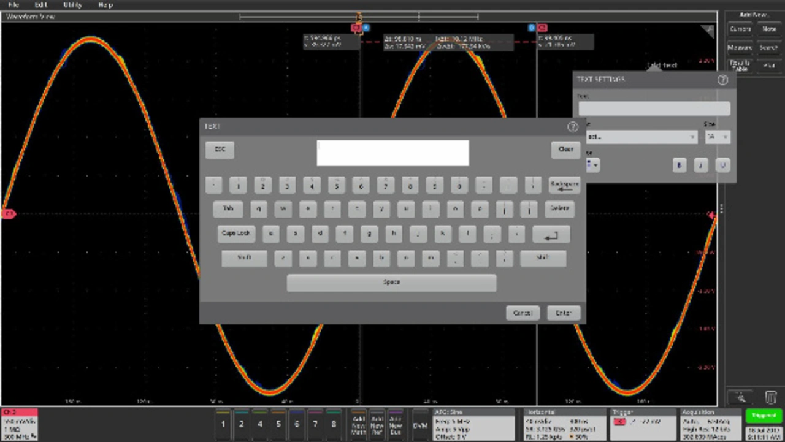The width and height of the screenshot is (785, 442).
Task: Tap the k key on the keyboard
Action: [443, 234]
